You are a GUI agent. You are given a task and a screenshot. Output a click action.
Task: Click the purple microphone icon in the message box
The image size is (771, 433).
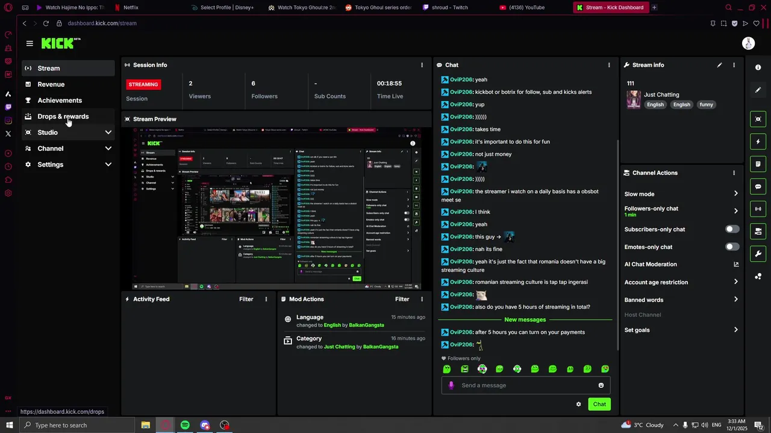point(451,385)
